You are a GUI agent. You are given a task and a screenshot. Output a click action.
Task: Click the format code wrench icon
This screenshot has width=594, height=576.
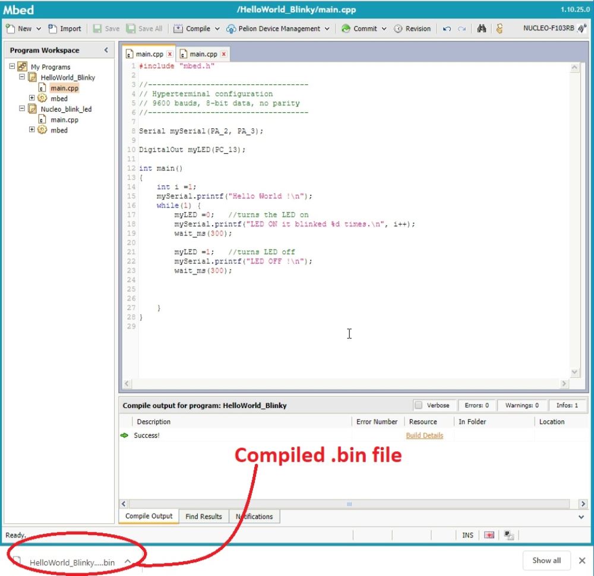[x=500, y=29]
